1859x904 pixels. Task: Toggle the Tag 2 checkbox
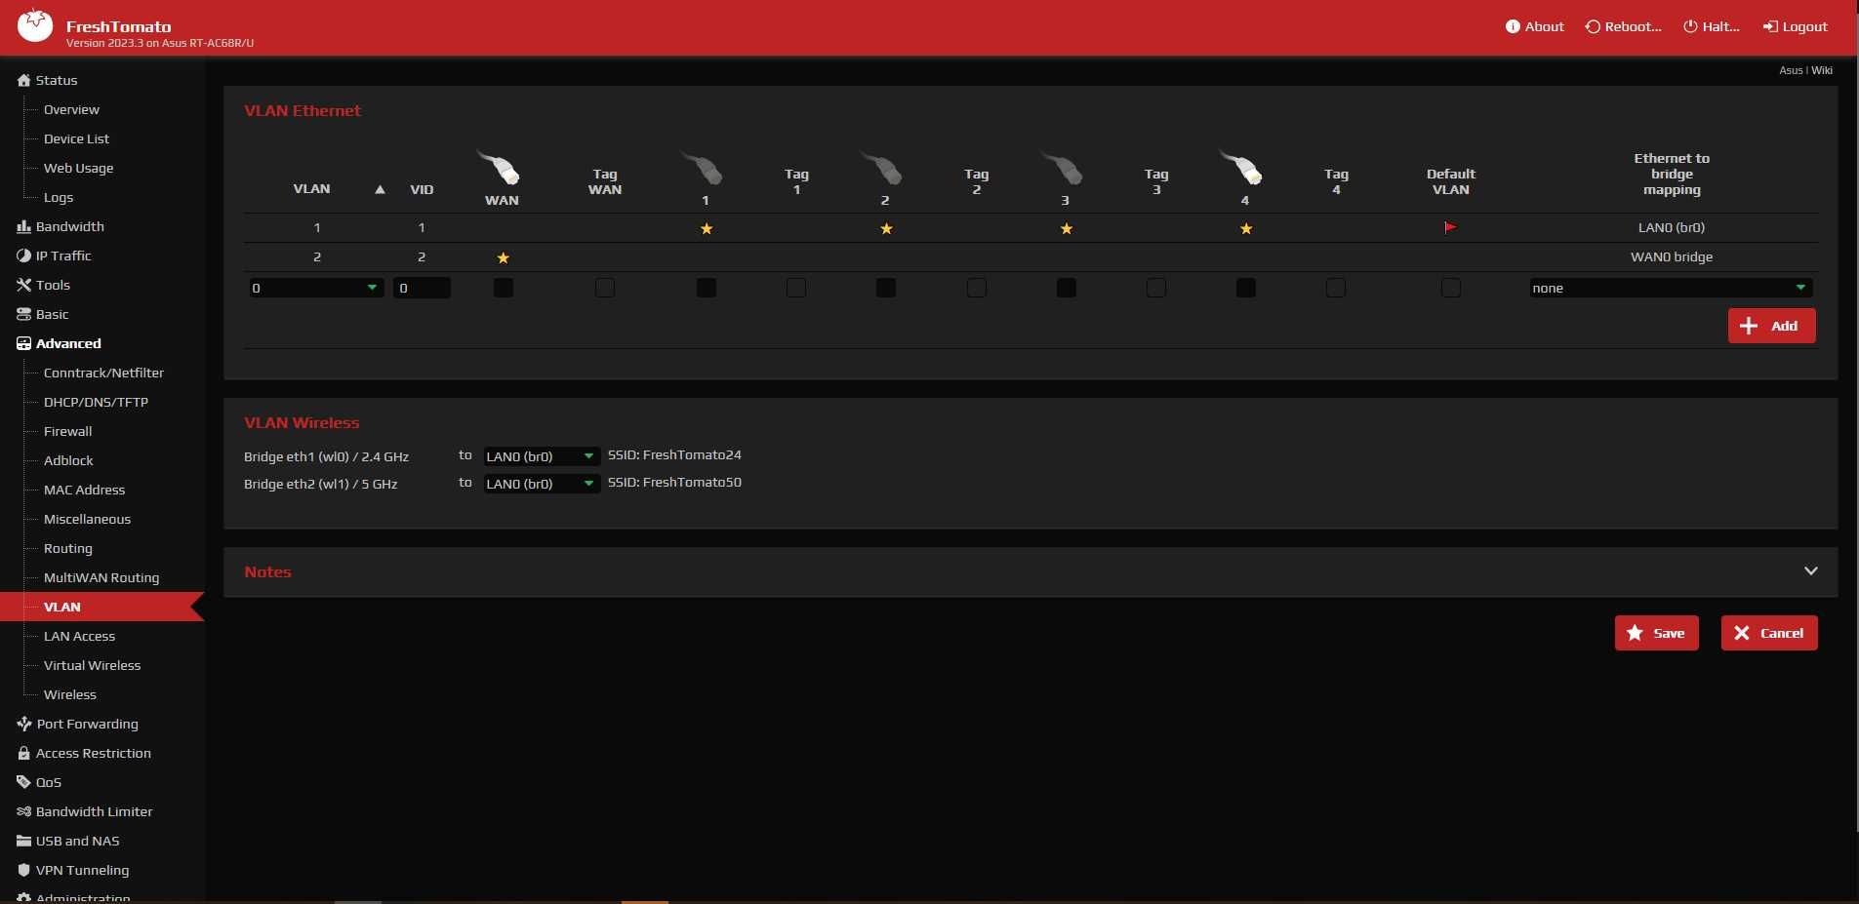(x=977, y=288)
